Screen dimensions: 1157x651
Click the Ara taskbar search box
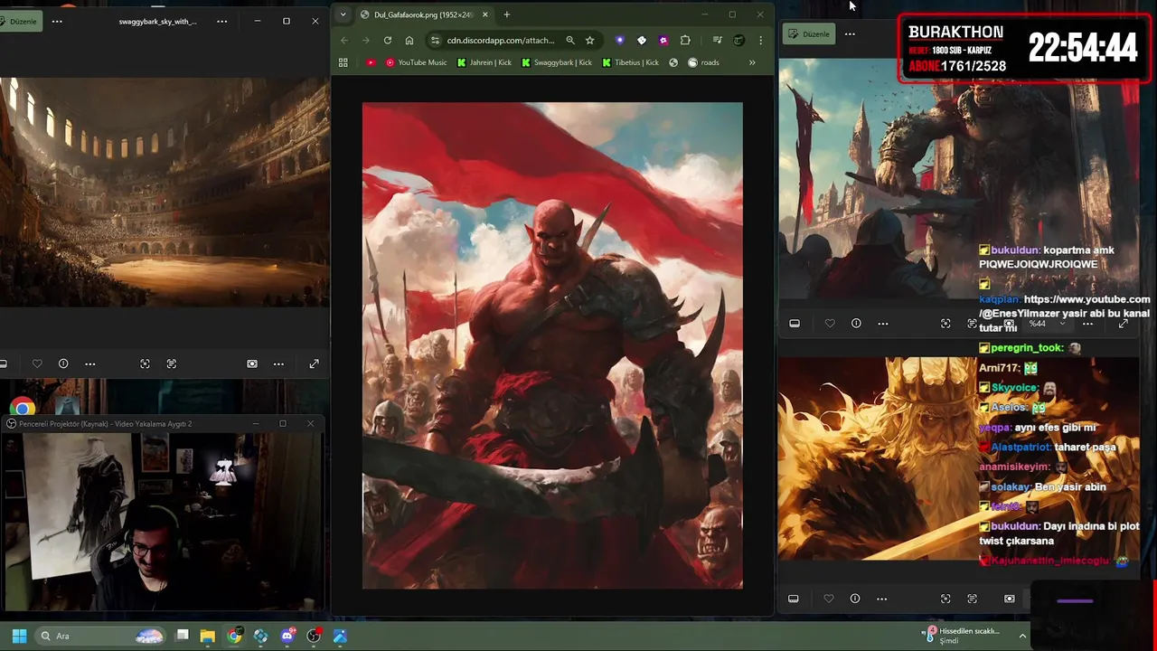click(x=101, y=636)
